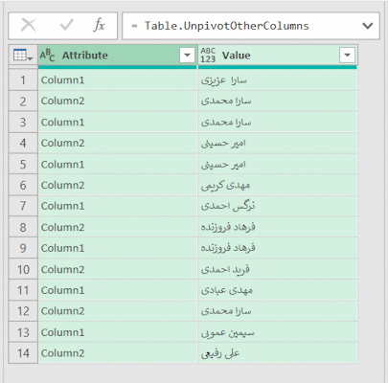Click value فرهاد فروزنده in row 9

(278, 248)
